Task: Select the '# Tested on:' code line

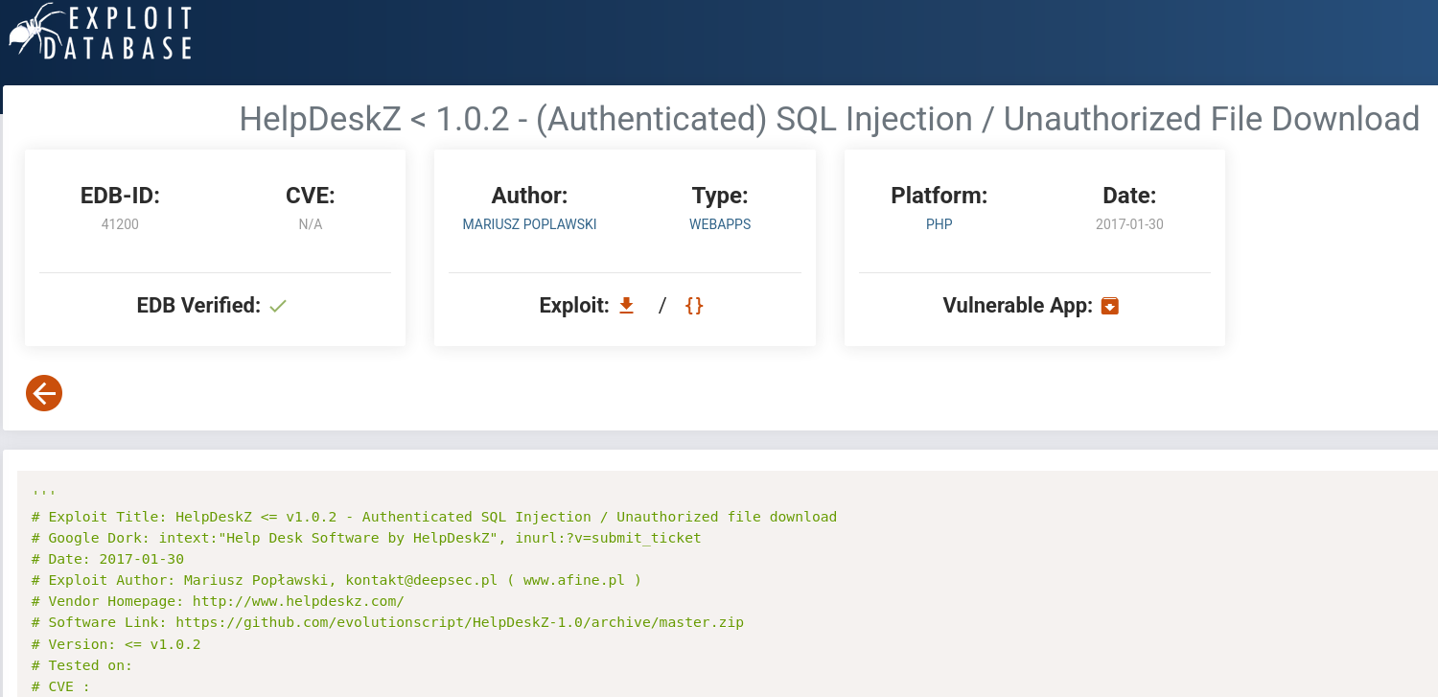Action: coord(82,665)
